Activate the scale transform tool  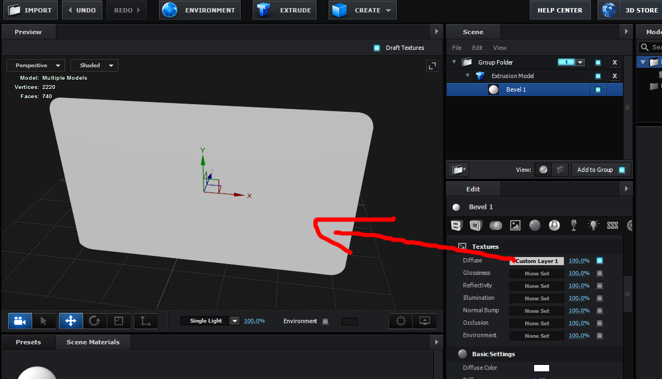point(119,321)
